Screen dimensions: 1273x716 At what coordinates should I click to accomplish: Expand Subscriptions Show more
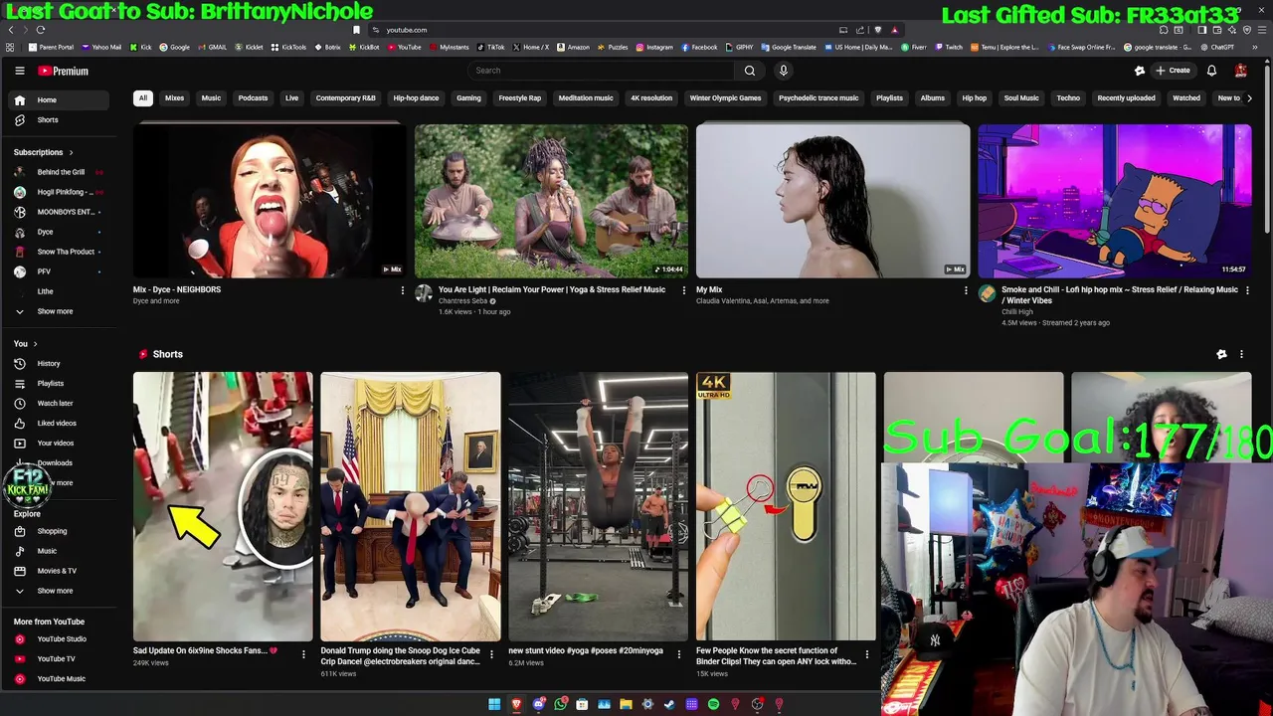pos(60,311)
